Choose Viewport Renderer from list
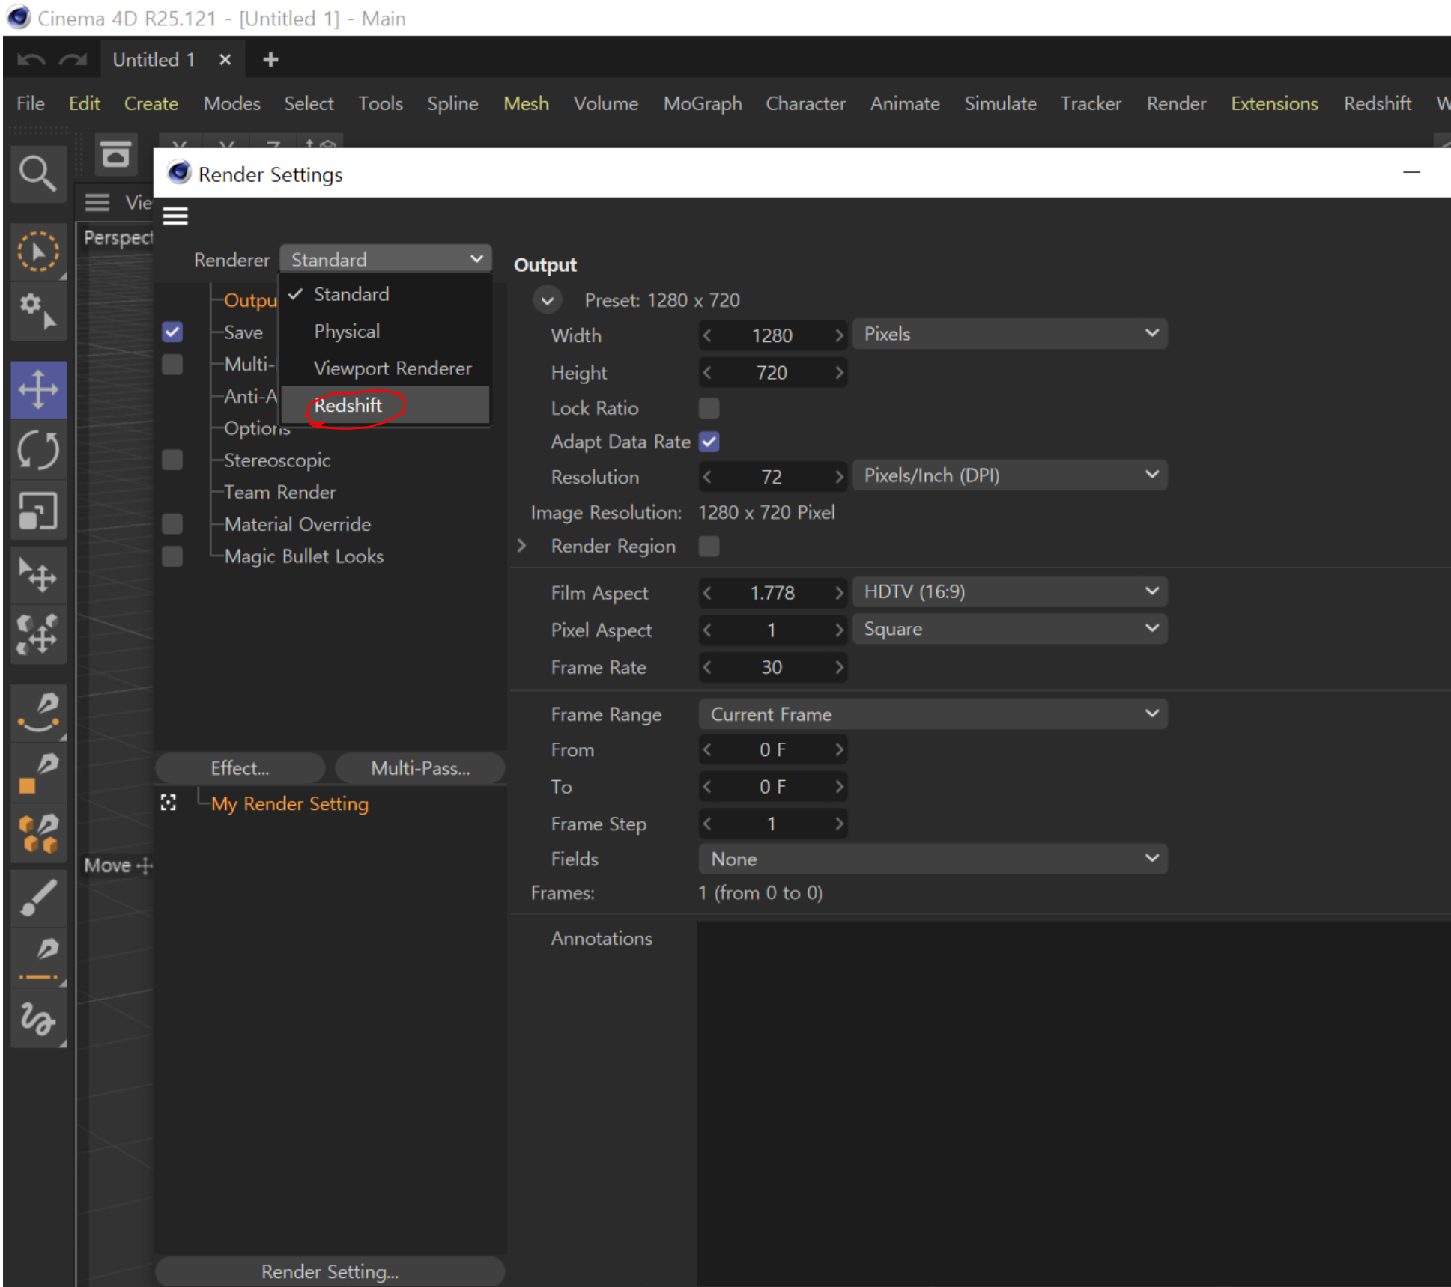1451x1287 pixels. (386, 368)
